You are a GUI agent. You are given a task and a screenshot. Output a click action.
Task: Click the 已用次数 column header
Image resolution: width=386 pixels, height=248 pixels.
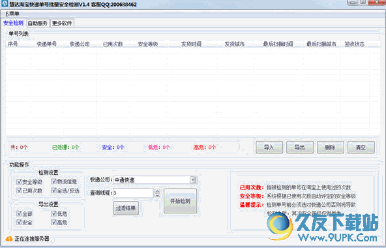click(113, 44)
